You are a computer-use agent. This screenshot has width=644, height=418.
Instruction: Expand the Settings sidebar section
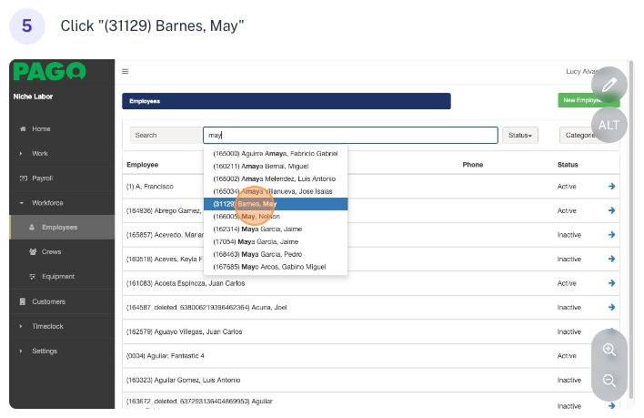[x=45, y=351]
